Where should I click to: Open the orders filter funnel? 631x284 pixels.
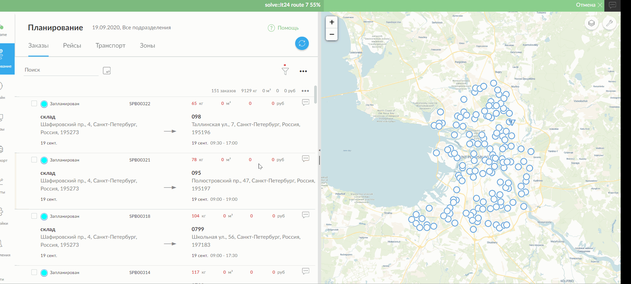pyautogui.click(x=285, y=71)
